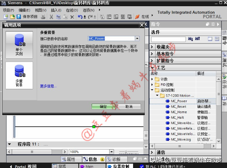Collapse program segment 程序段 11
This screenshot has height=168, width=227.
[9, 144]
